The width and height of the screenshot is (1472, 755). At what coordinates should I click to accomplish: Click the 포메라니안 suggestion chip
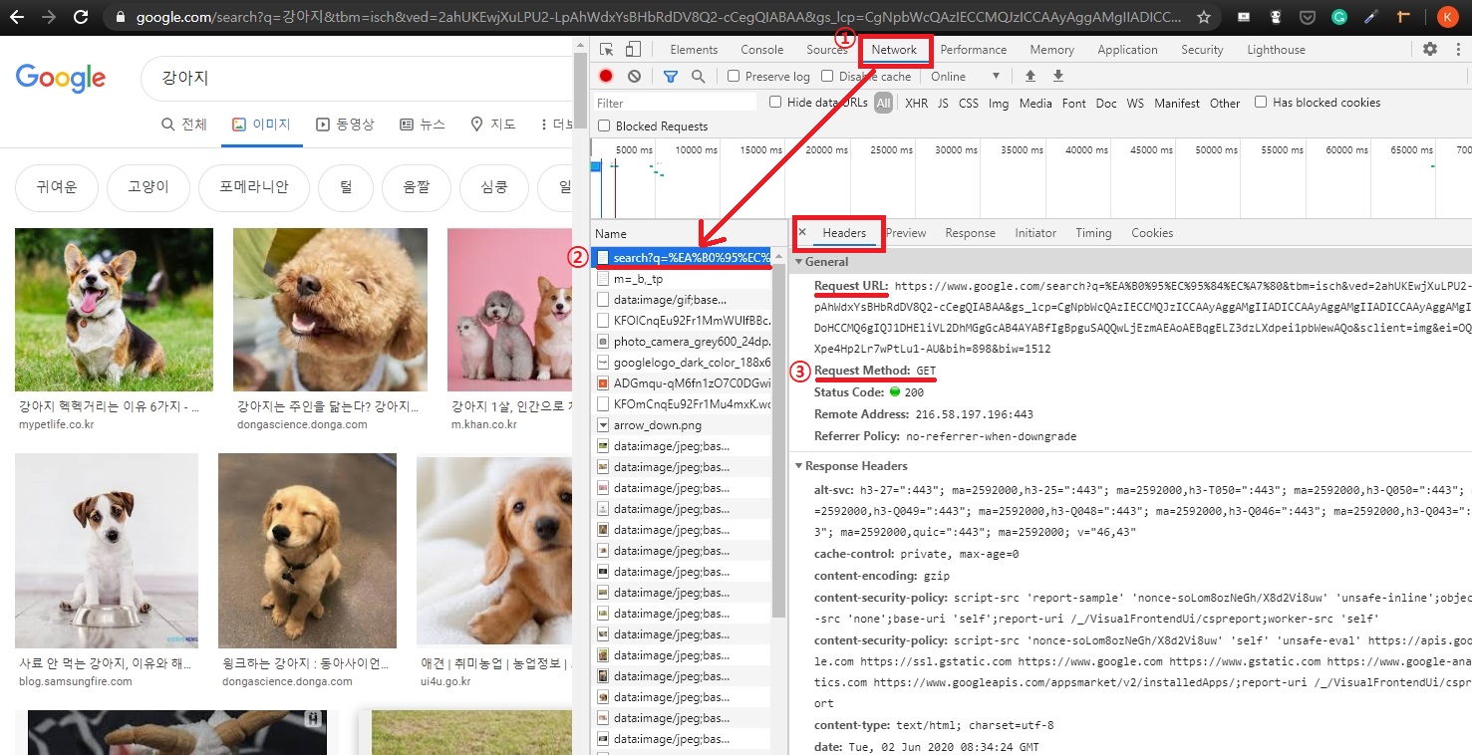(254, 187)
